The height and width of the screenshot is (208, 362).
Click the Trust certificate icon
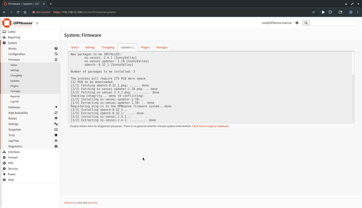(56, 135)
